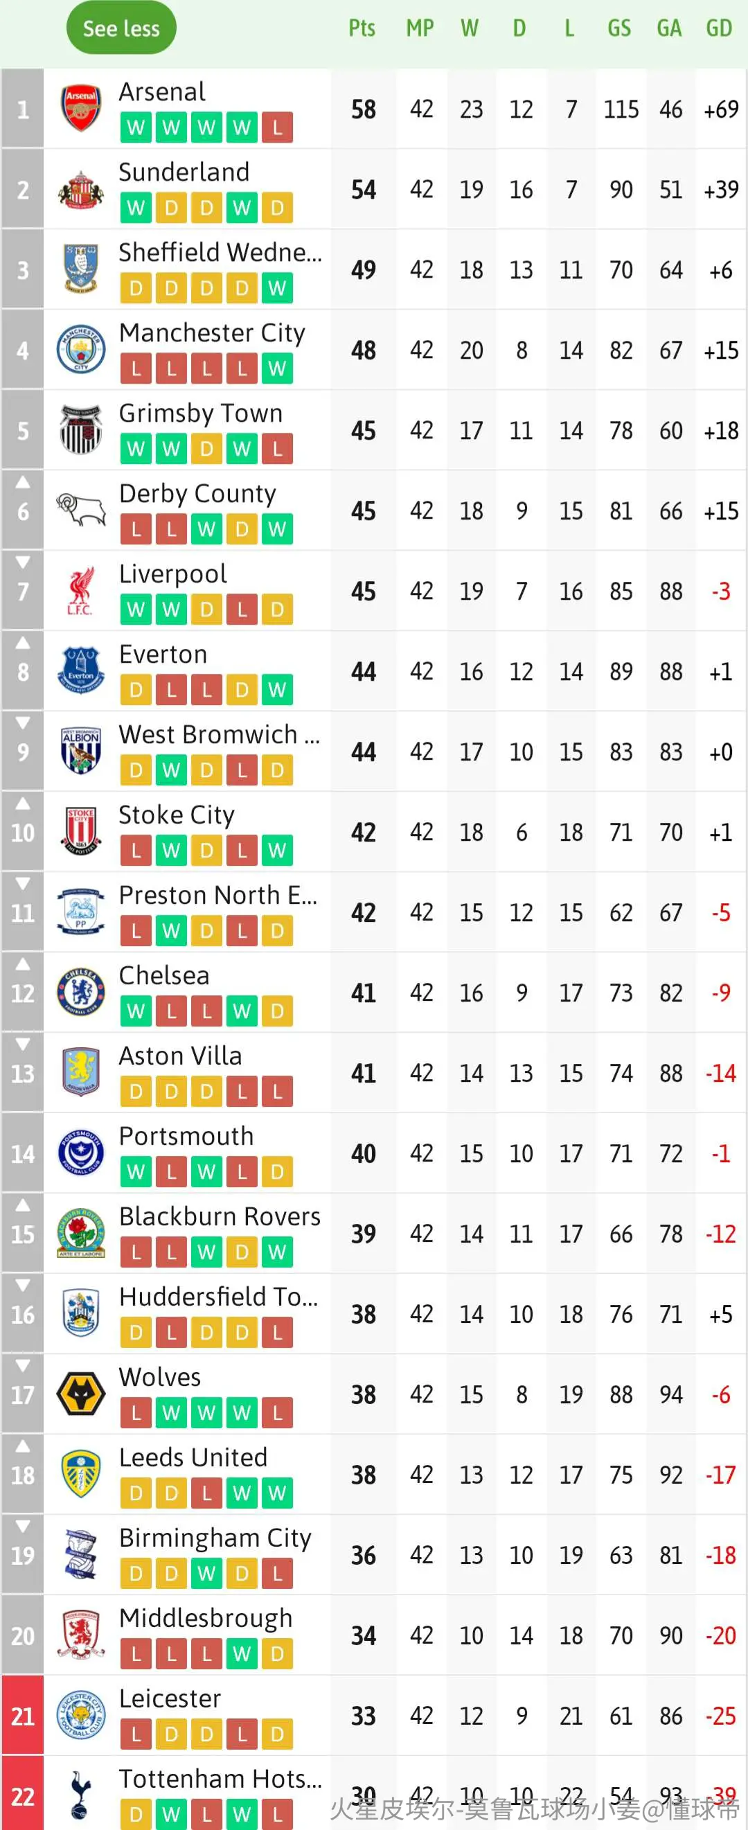The image size is (748, 1830).
Task: Open the Chelsea crest icon
Action: click(80, 992)
